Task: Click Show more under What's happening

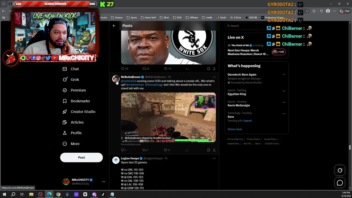Action: [235, 129]
